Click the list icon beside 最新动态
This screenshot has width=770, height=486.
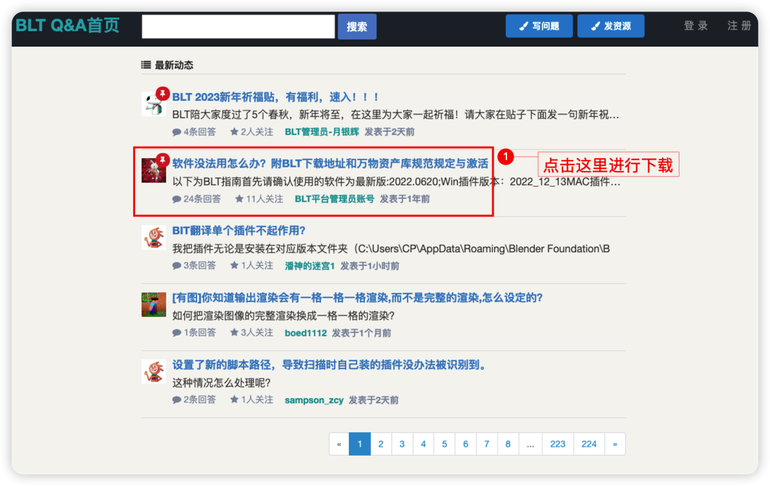coord(146,65)
